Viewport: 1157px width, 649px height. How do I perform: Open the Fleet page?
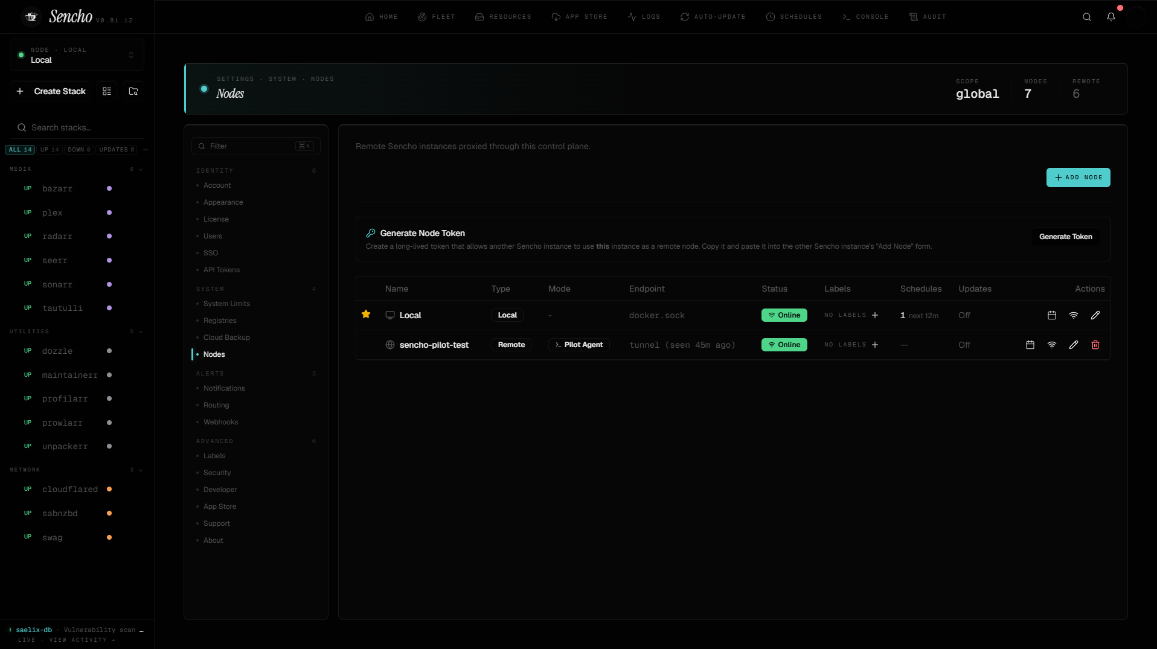[437, 17]
